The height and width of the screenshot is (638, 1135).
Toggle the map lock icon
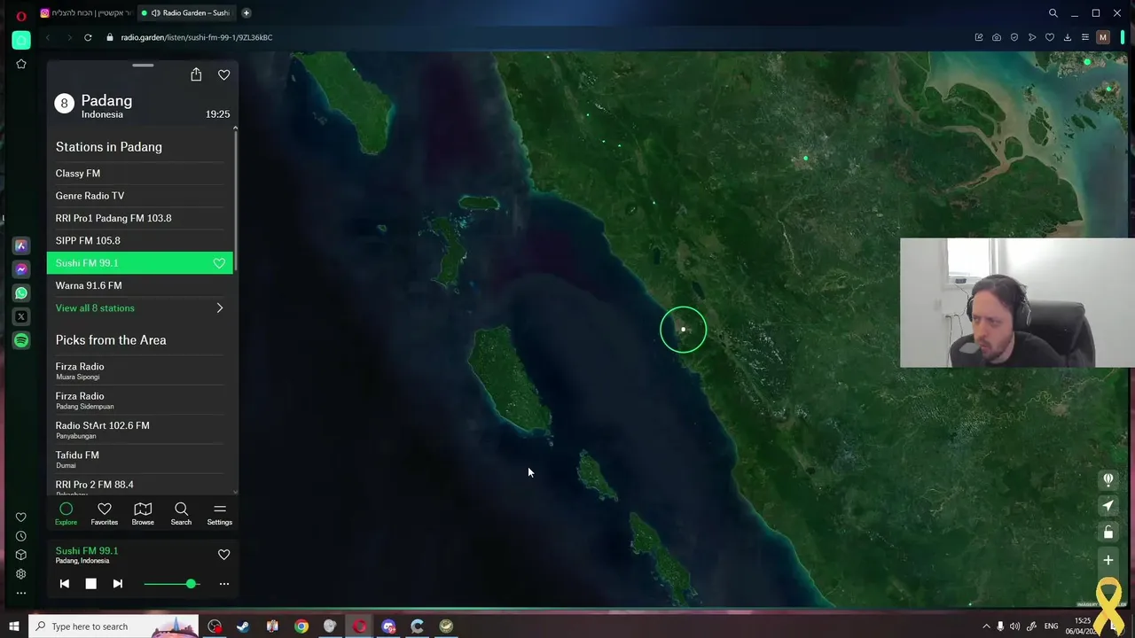pyautogui.click(x=1108, y=533)
